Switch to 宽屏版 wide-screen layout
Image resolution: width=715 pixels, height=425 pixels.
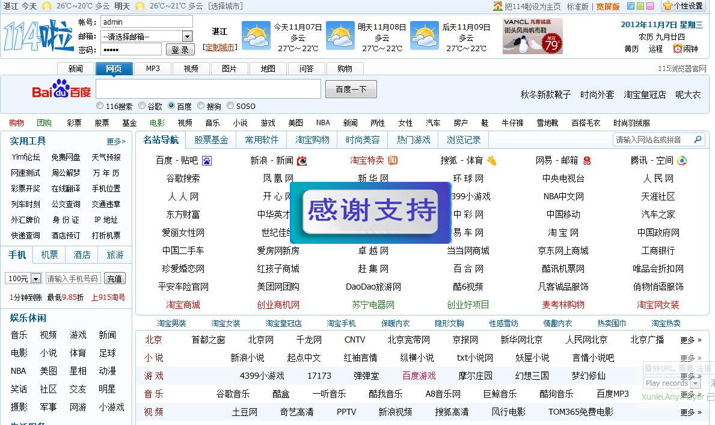point(608,7)
